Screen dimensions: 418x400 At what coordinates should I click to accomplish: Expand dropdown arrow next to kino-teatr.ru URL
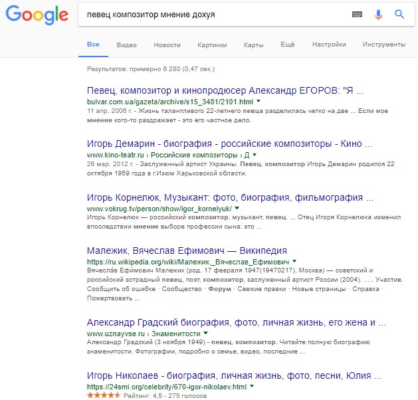click(x=255, y=155)
